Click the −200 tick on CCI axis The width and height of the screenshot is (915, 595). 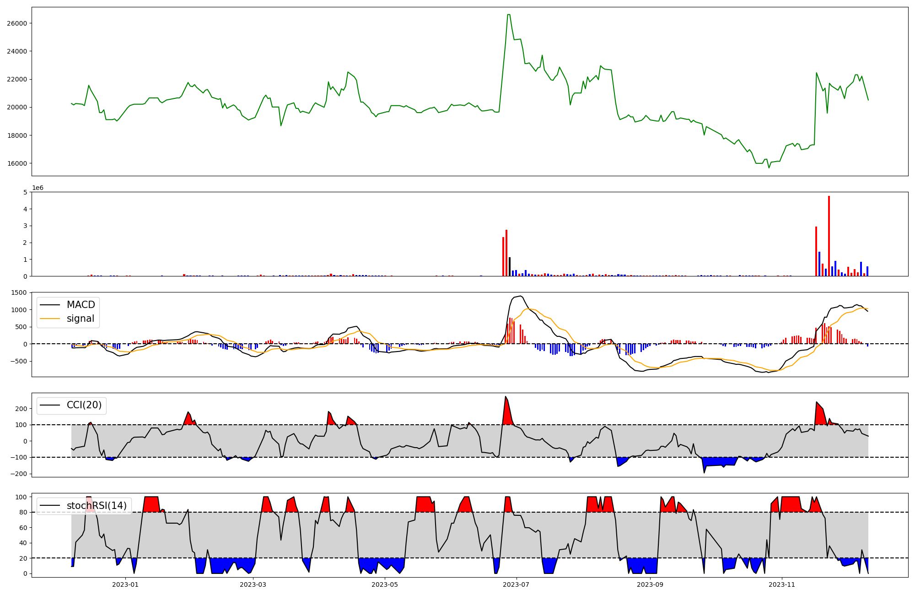18,474
